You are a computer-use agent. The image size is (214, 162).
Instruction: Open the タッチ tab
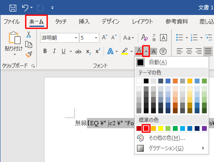61,22
